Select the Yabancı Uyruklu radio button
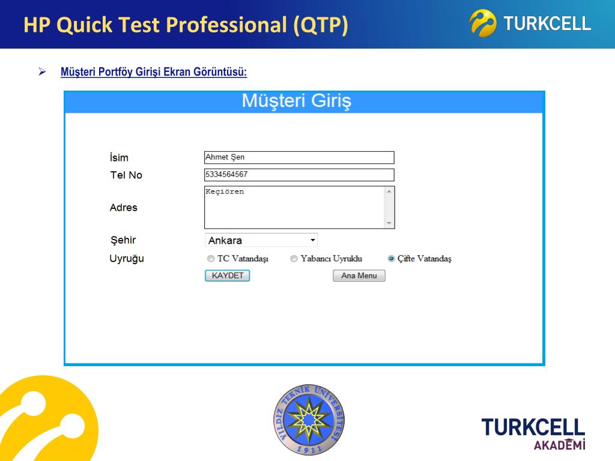This screenshot has width=615, height=461. [294, 259]
